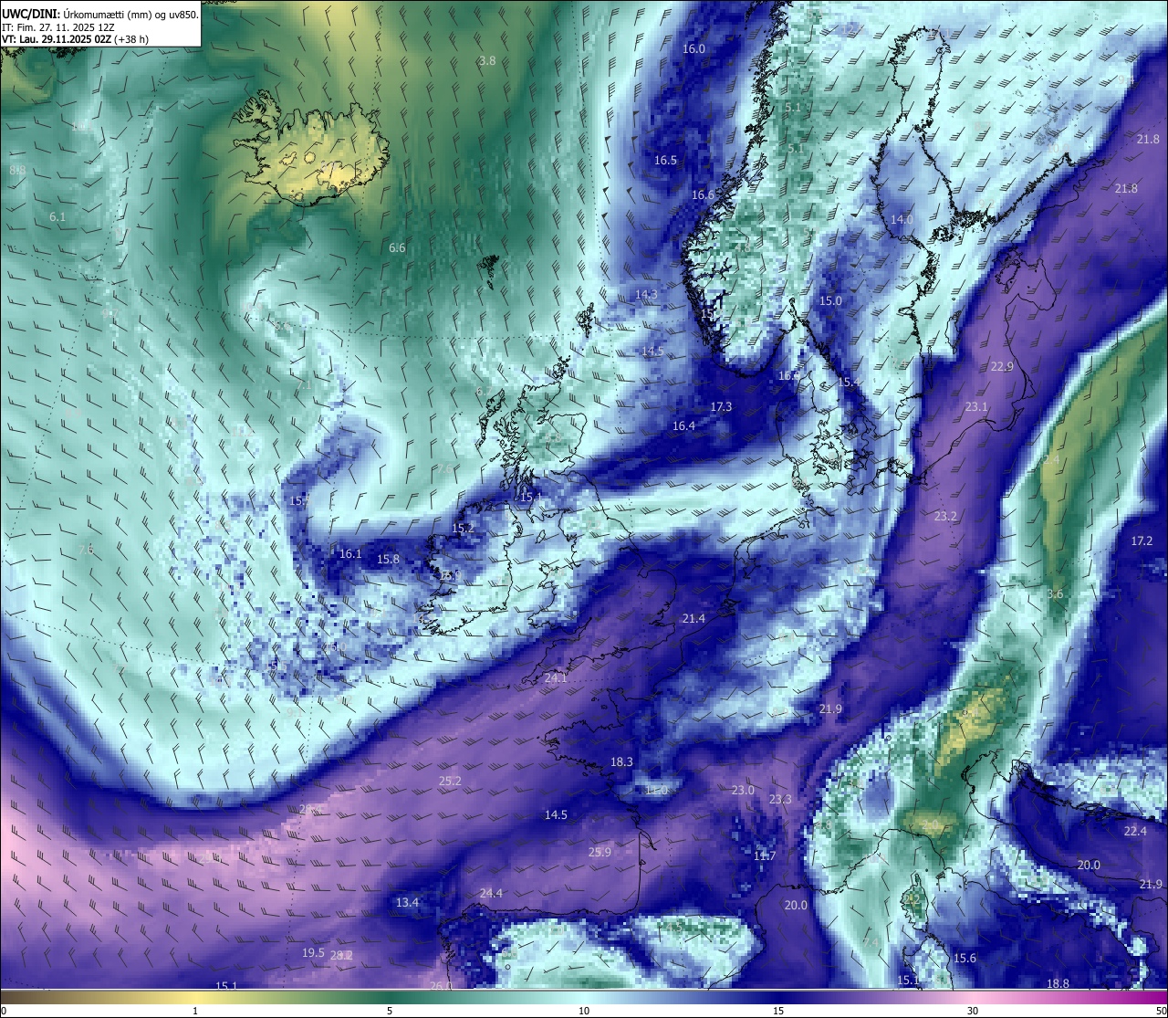Click the 25.9 map value

coord(600,852)
